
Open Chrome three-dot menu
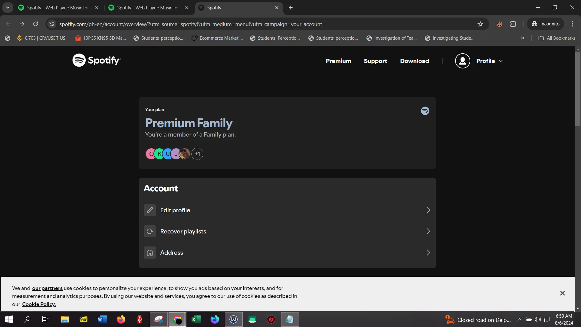(573, 24)
